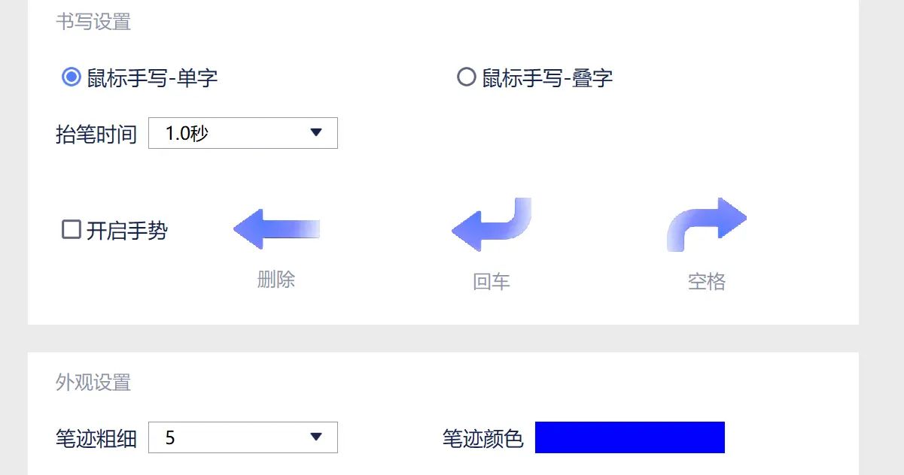Click the blue stroke color swatch
The height and width of the screenshot is (475, 904).
[629, 437]
